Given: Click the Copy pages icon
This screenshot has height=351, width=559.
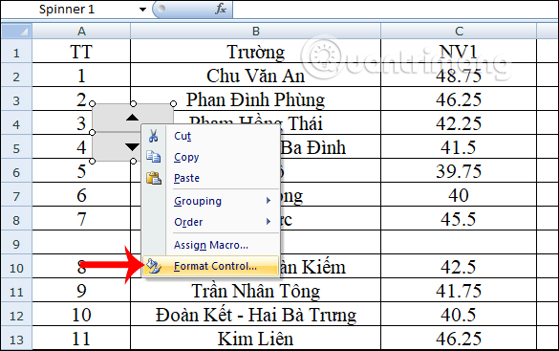Looking at the screenshot, I should tap(154, 157).
